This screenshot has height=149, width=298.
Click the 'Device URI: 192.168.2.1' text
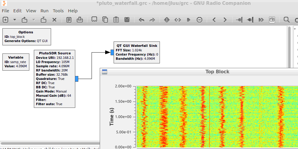(55, 58)
